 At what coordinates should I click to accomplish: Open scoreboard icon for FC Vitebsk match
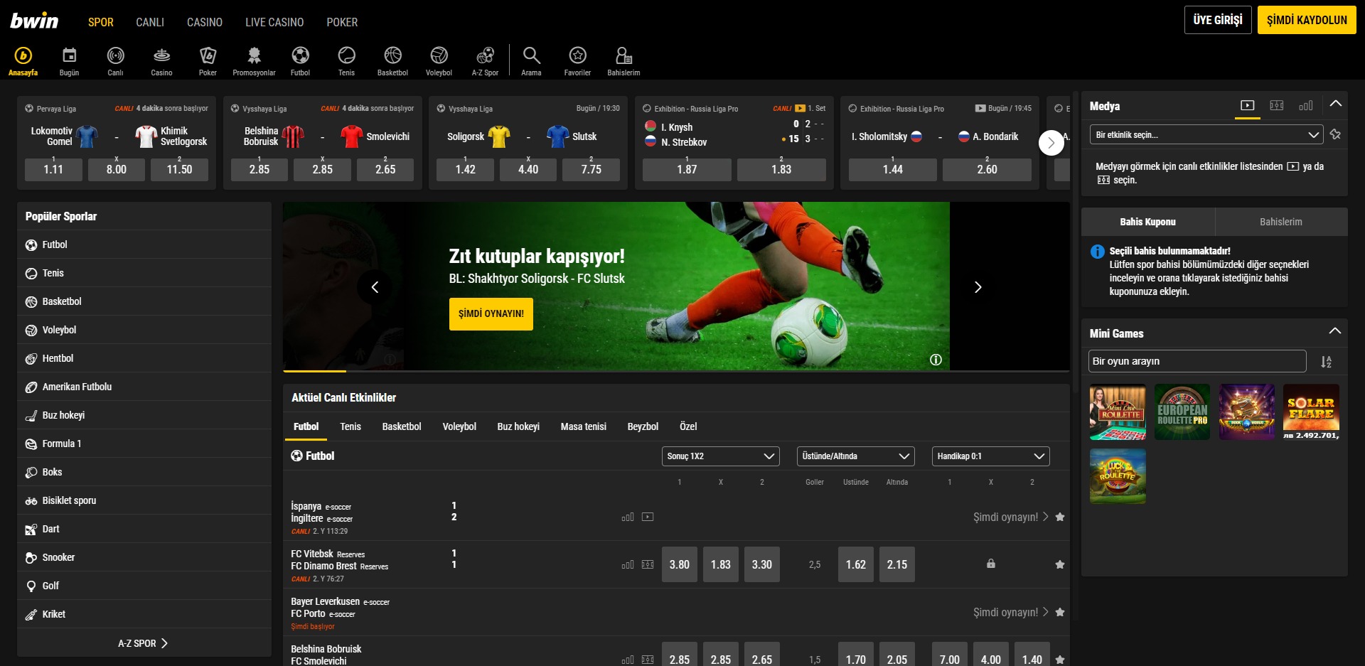[x=648, y=564]
